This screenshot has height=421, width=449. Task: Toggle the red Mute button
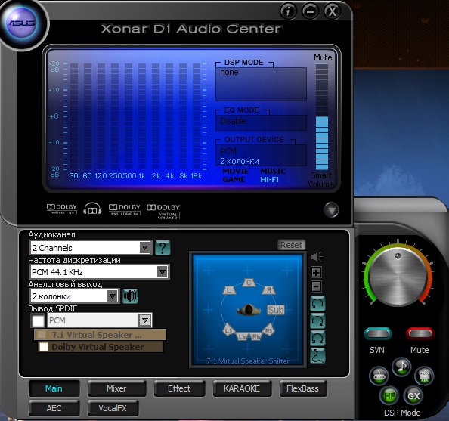pos(420,333)
